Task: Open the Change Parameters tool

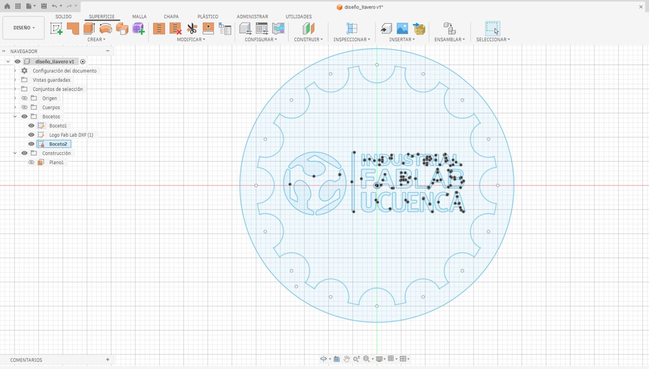Action: coord(225,28)
